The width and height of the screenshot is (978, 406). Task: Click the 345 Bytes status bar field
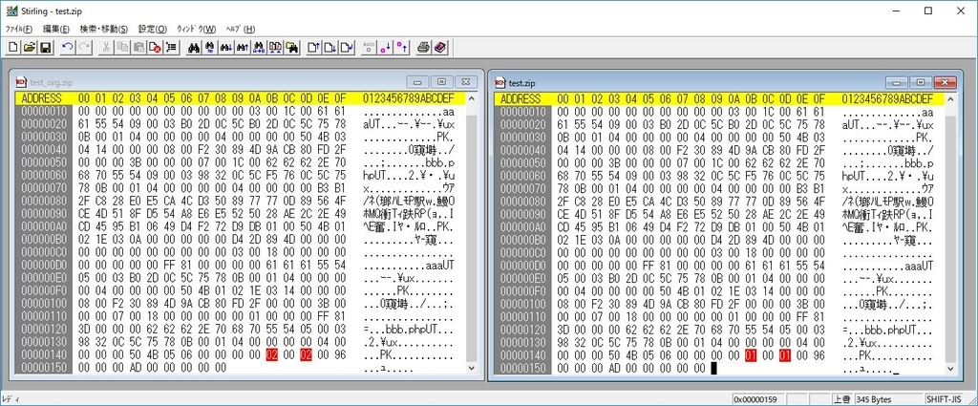click(888, 399)
